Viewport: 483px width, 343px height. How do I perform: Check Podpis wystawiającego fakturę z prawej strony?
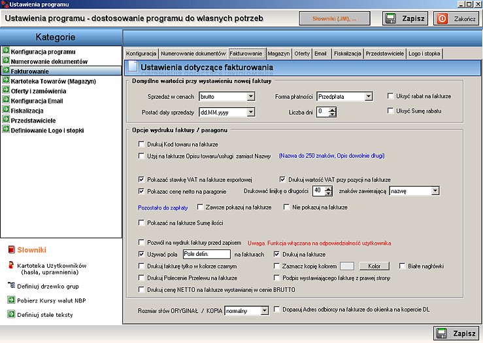coord(276,278)
